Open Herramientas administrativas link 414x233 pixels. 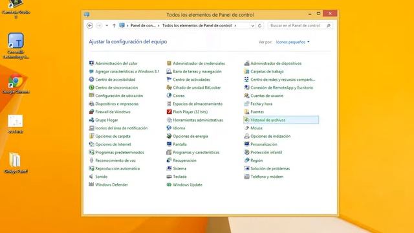[x=198, y=120]
